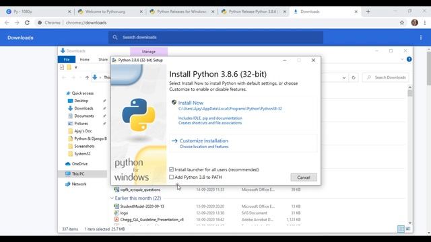431x242 pixels.
Task: Click the Search downloads field
Action: coord(215,38)
